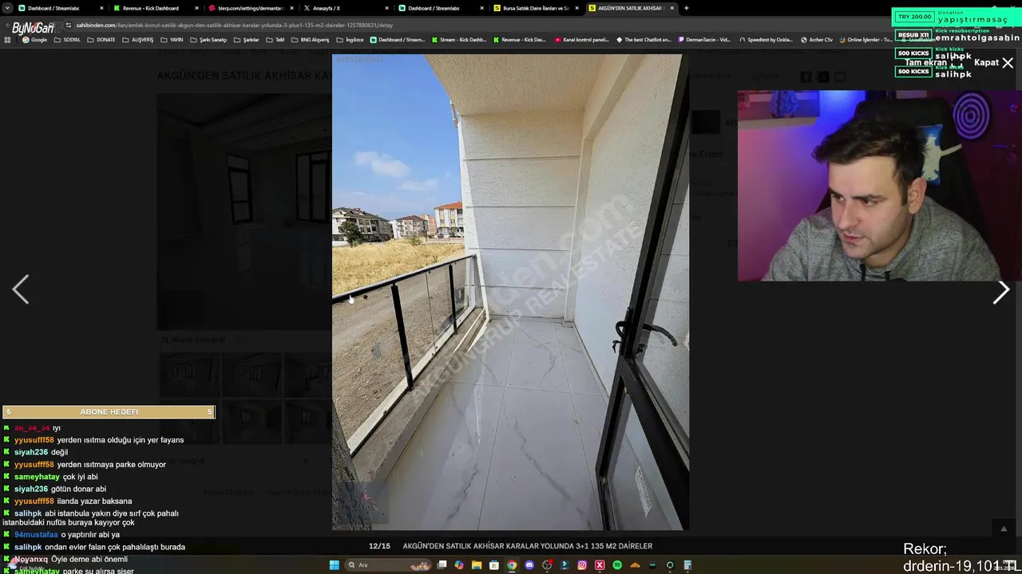Screen dimensions: 1022x574
Task: Open the Google bookmark
Action: [x=34, y=40]
